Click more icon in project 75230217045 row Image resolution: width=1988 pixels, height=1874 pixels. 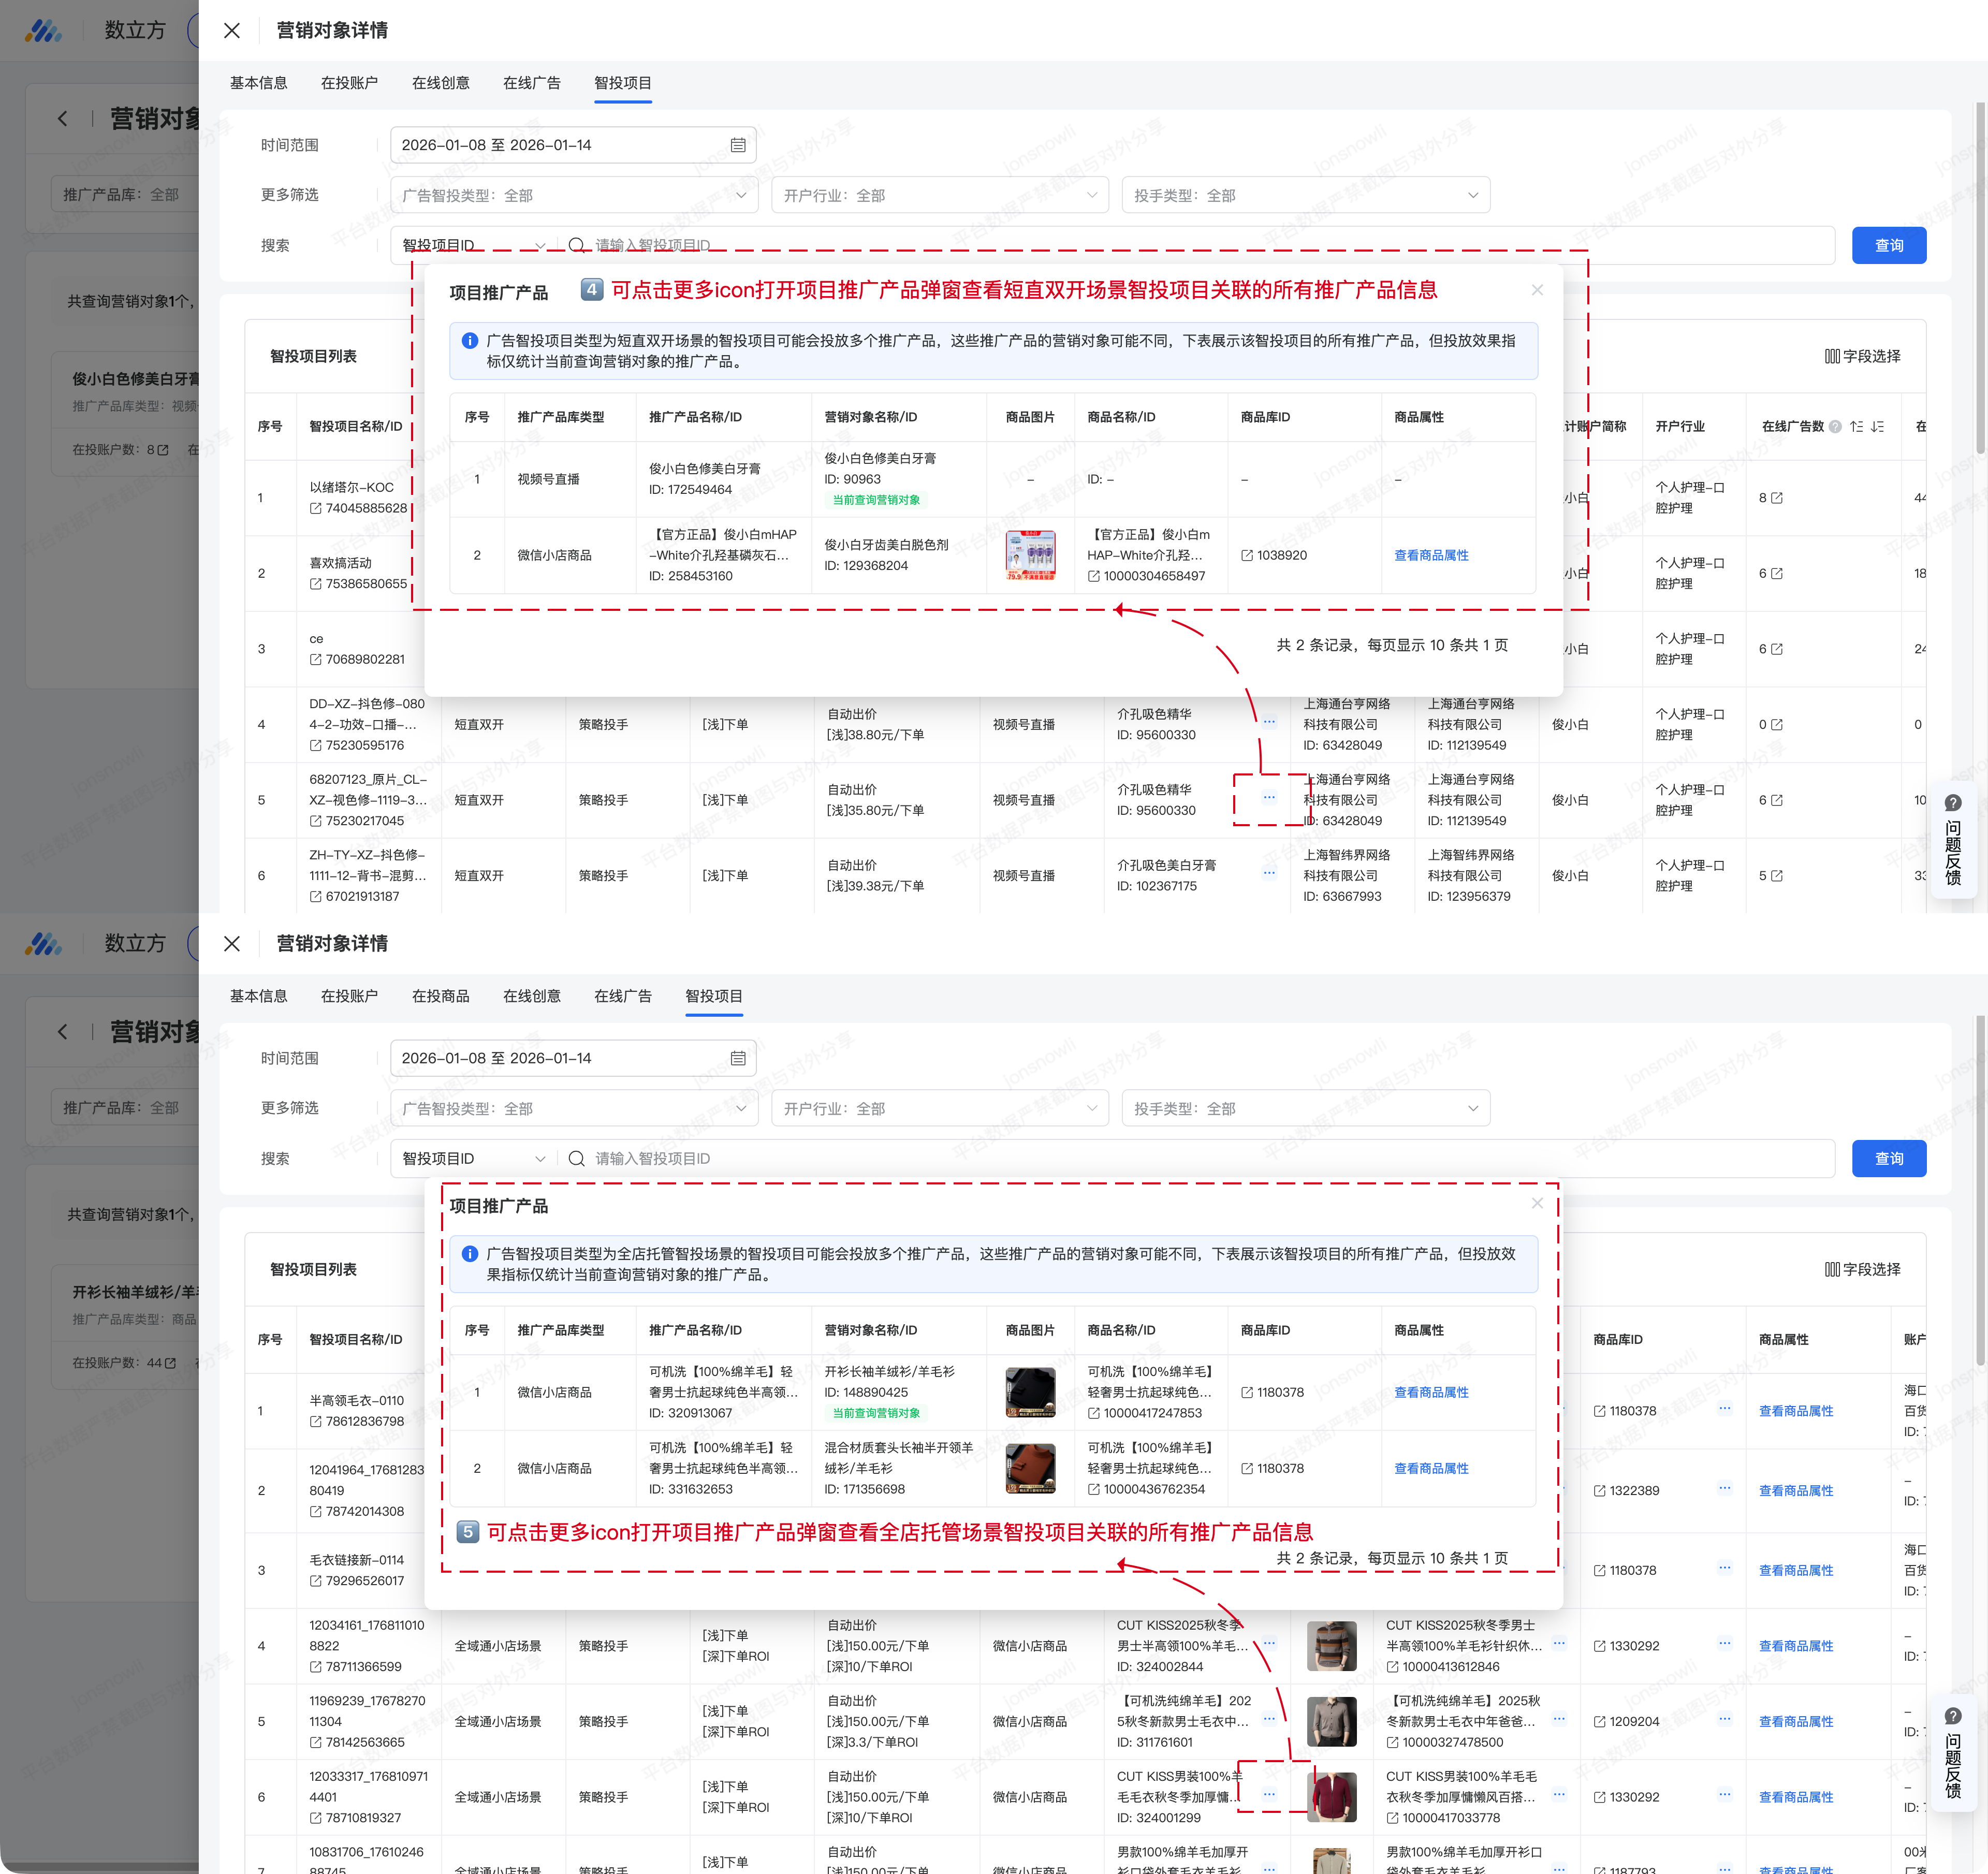1269,798
